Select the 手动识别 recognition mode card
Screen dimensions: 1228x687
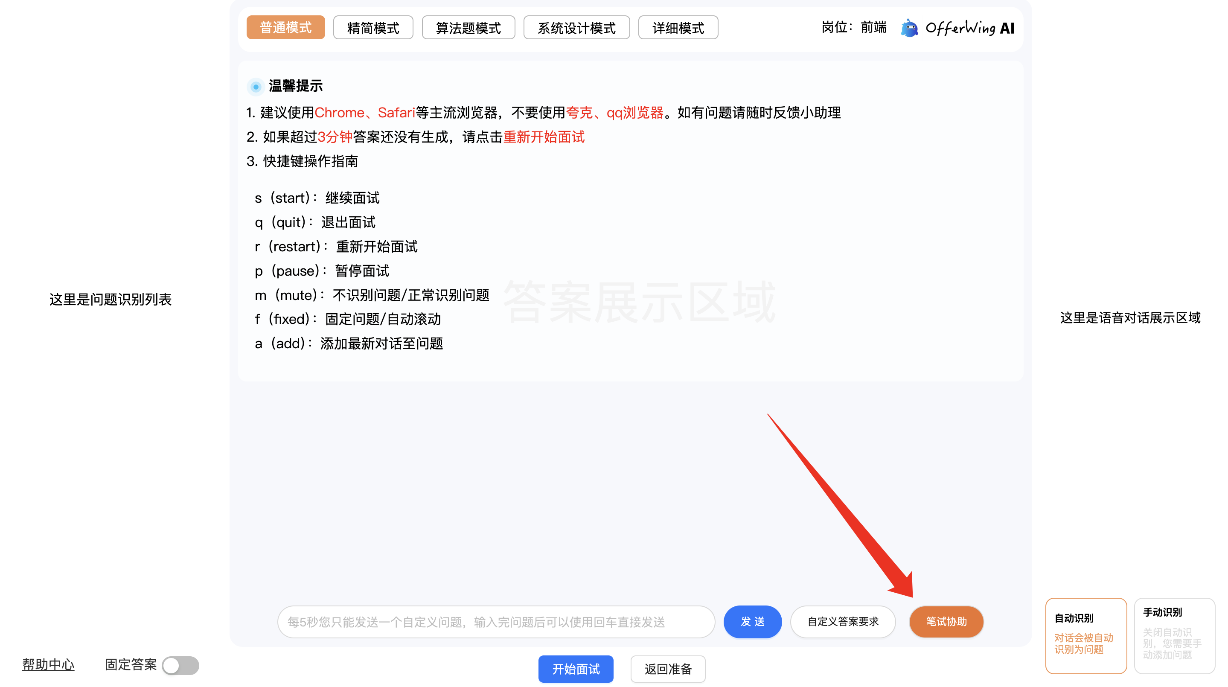[x=1174, y=635]
